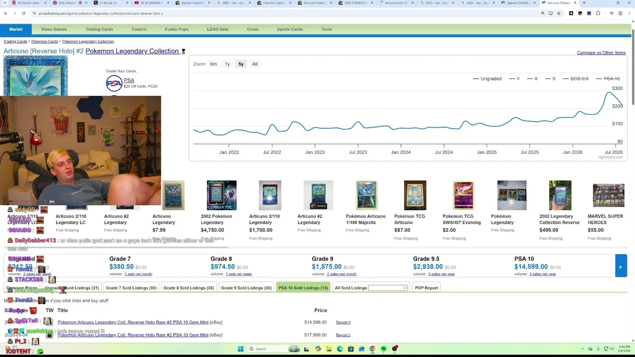Show hidden system tray icons chevron
635x357 pixels.
coord(582,349)
